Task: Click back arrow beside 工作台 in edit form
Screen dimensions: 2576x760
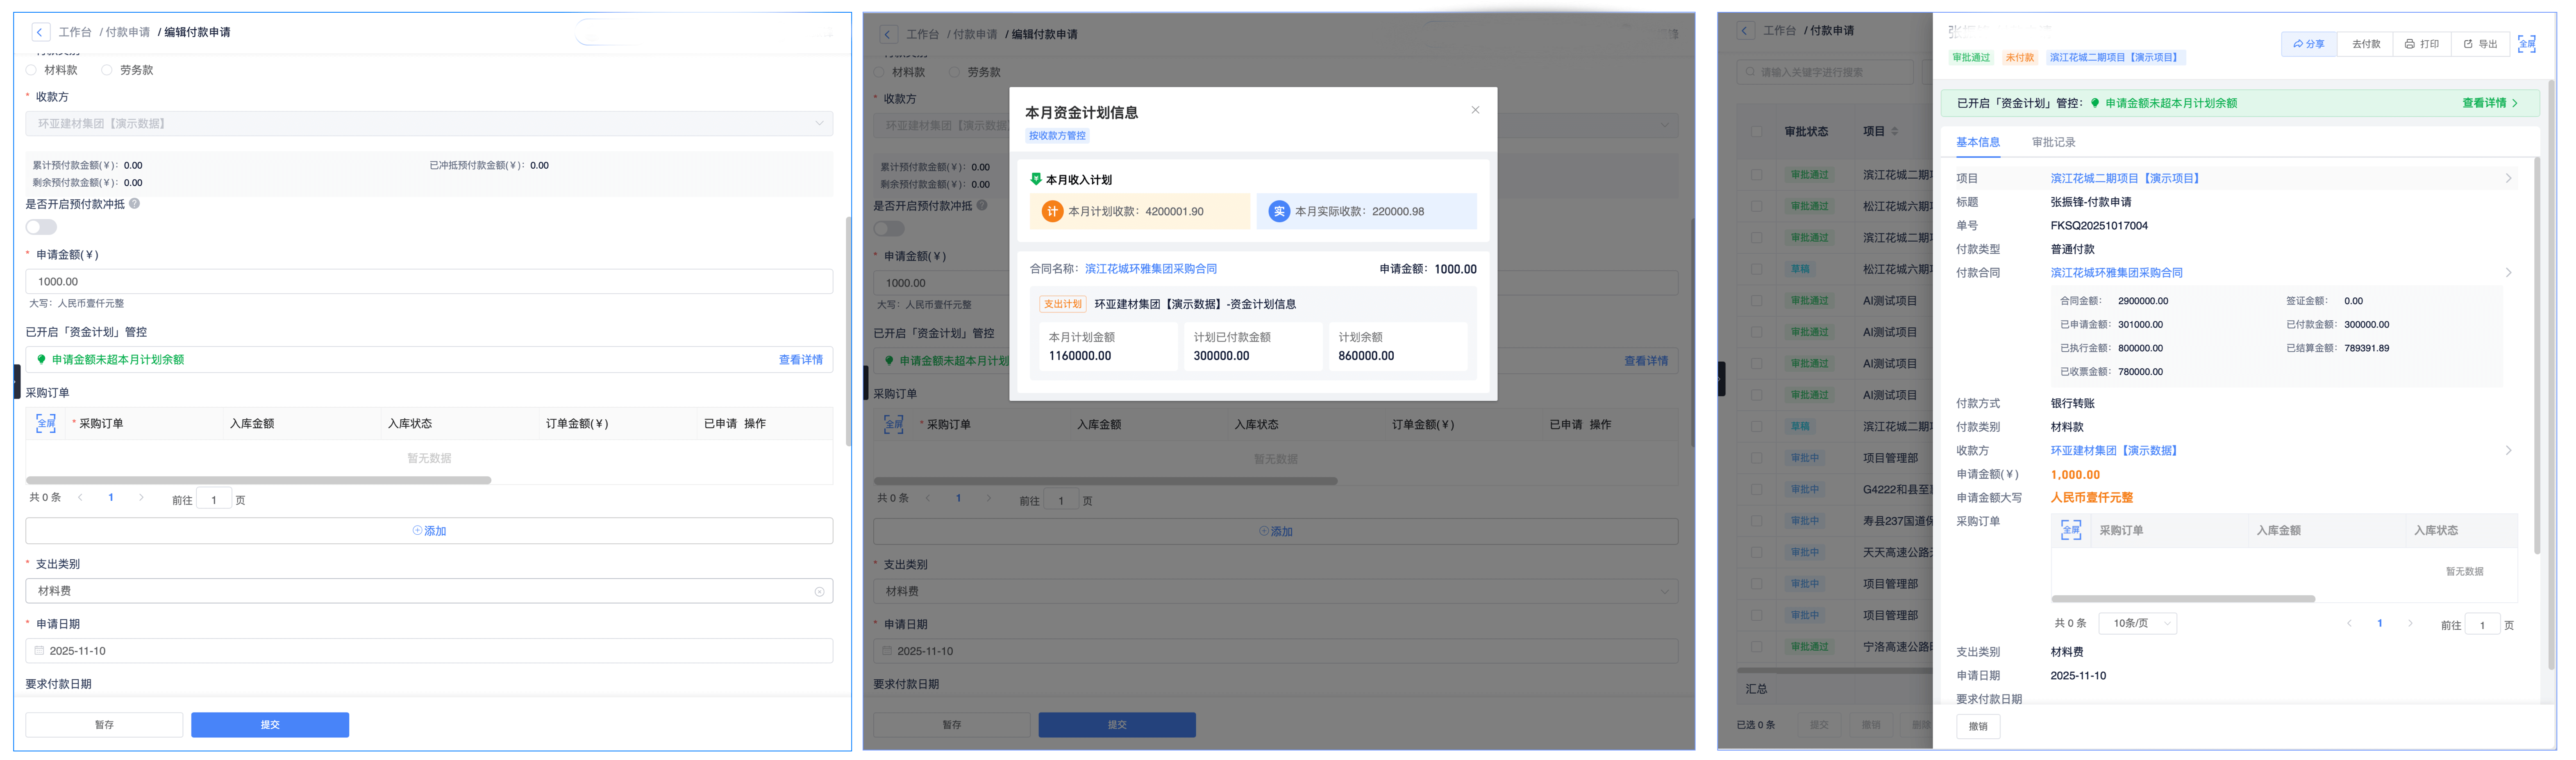Action: 40,32
